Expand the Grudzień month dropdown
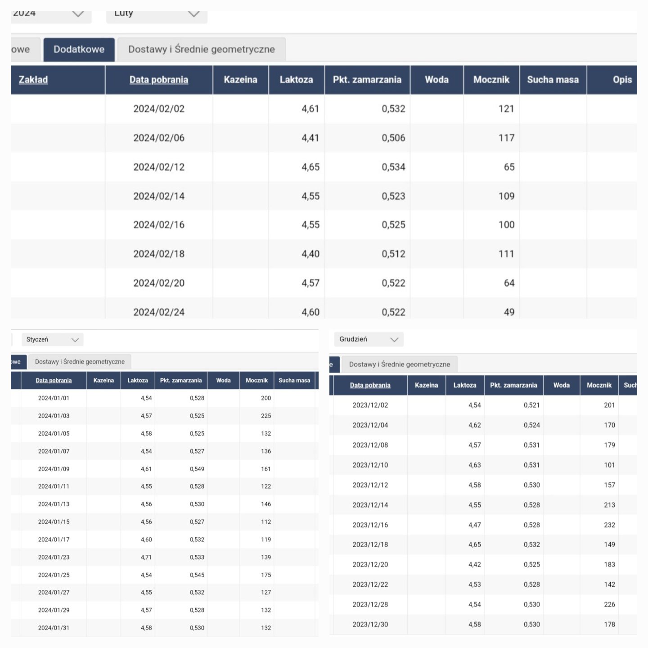The image size is (648, 648). coord(369,339)
